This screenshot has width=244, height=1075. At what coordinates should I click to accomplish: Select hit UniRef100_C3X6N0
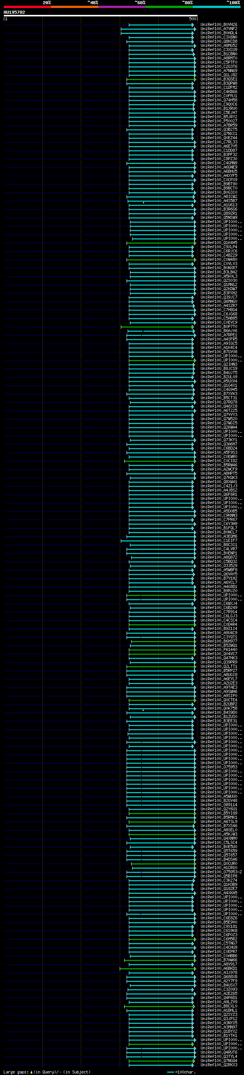[218, 37]
